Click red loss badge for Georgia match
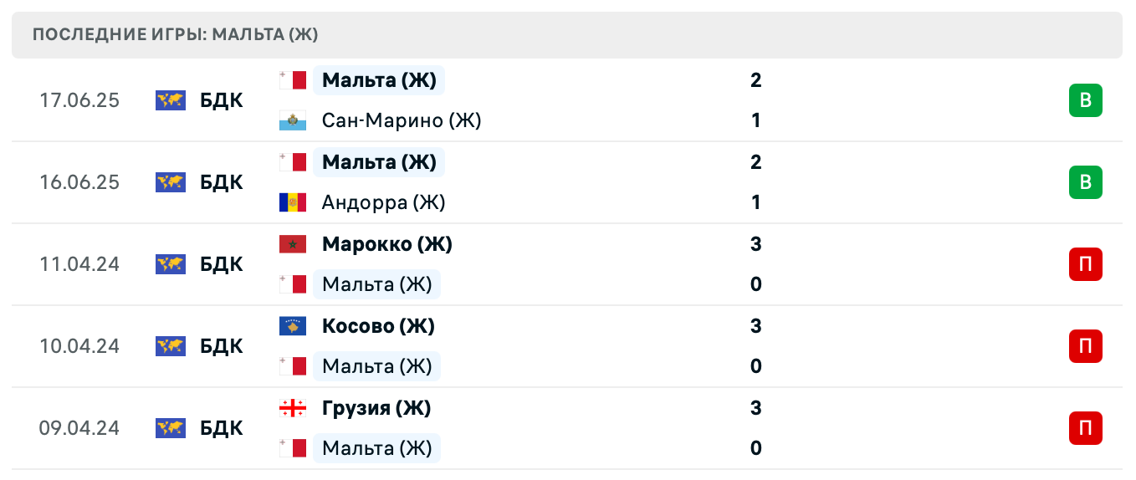The width and height of the screenshot is (1136, 480). pos(1085,428)
